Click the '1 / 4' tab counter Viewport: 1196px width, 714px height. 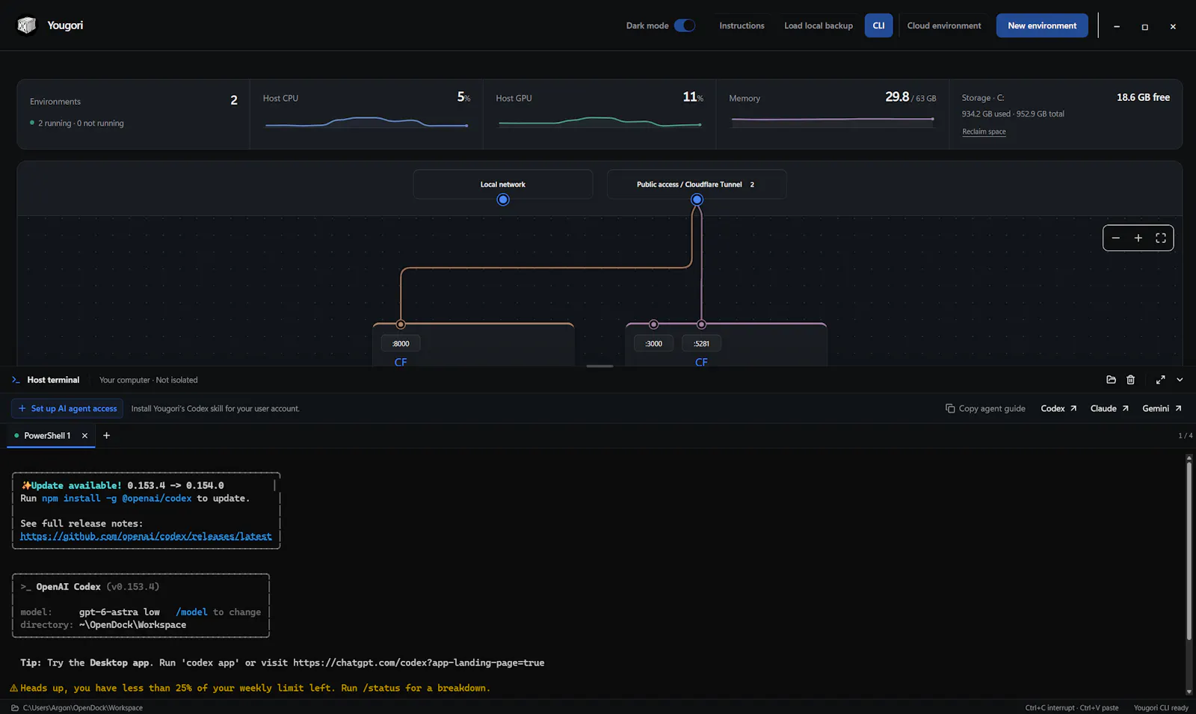point(1186,436)
